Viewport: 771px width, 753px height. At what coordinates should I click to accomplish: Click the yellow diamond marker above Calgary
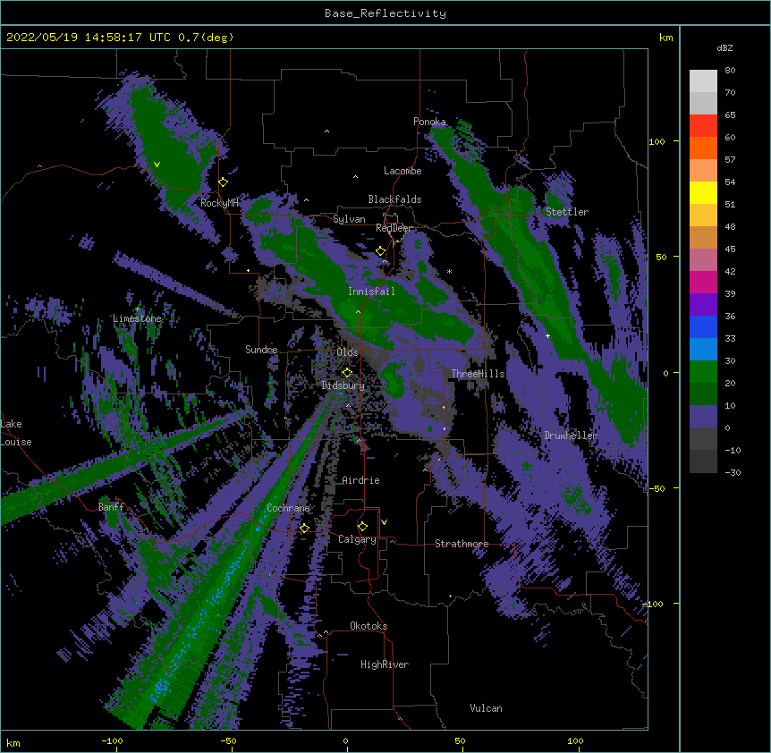(362, 527)
